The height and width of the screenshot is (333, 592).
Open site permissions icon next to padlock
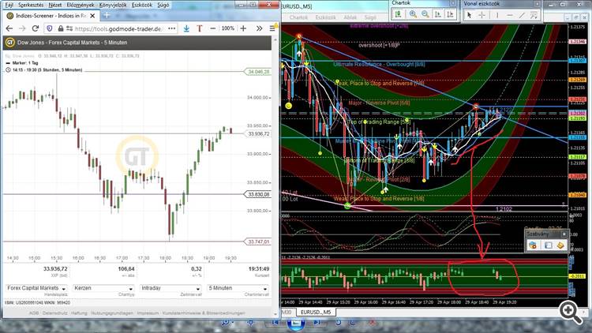(x=69, y=28)
